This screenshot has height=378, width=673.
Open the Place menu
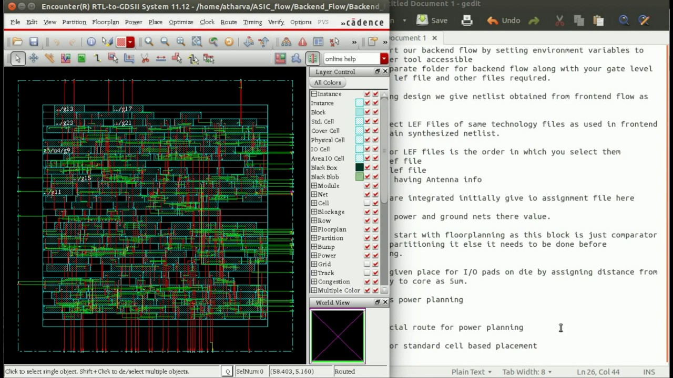click(156, 22)
